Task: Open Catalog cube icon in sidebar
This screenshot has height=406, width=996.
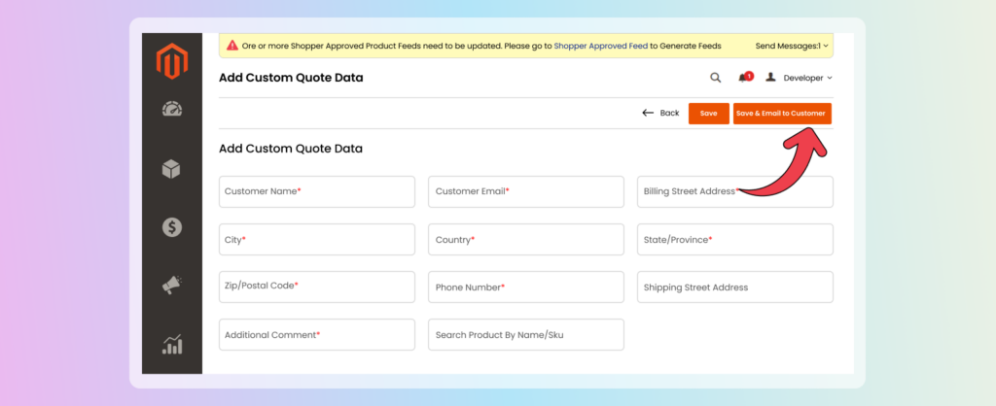Action: click(x=172, y=169)
